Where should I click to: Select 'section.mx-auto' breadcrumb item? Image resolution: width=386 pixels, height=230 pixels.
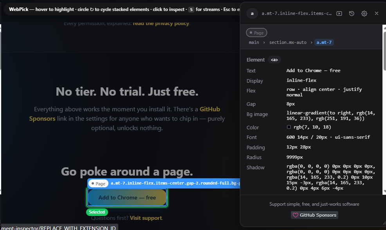pyautogui.click(x=288, y=42)
